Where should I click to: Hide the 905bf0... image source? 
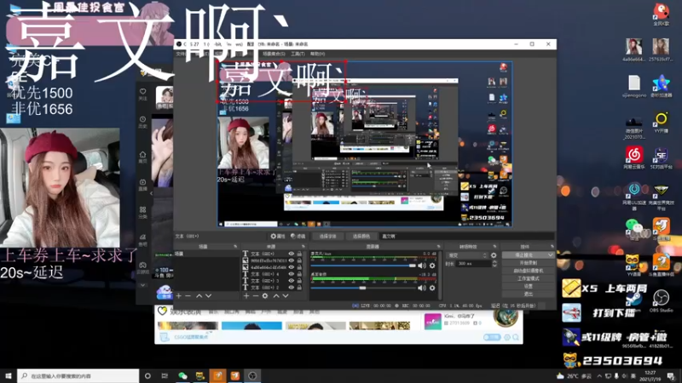click(x=291, y=260)
